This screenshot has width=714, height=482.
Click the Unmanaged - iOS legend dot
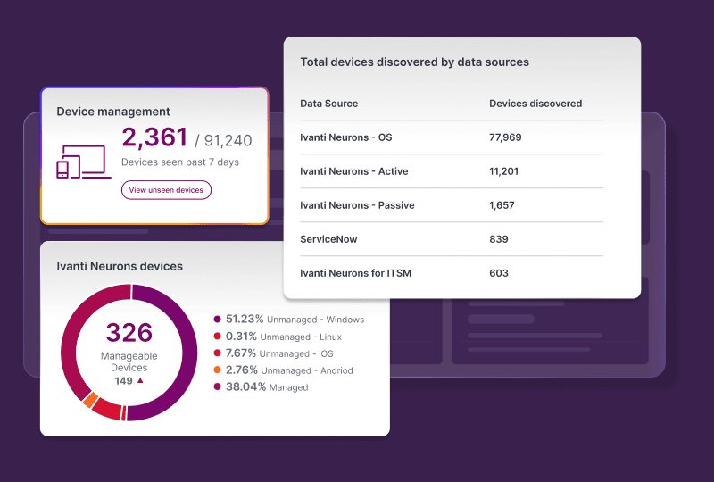[x=217, y=353]
